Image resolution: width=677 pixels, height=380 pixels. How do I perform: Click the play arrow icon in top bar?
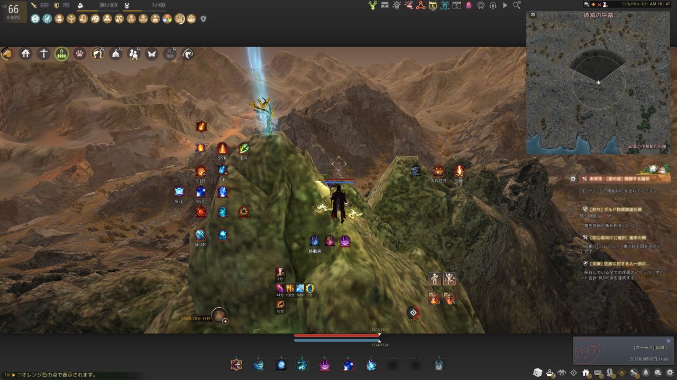click(x=505, y=5)
